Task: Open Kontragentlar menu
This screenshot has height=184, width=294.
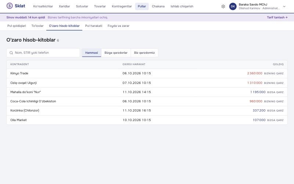Action: point(122,6)
